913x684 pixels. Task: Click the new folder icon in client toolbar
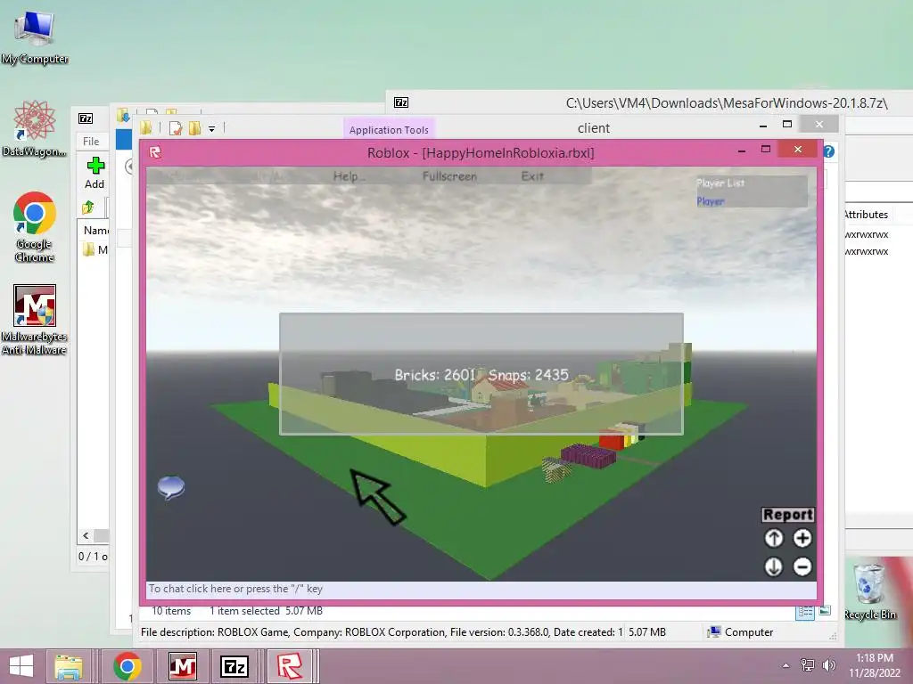click(194, 128)
